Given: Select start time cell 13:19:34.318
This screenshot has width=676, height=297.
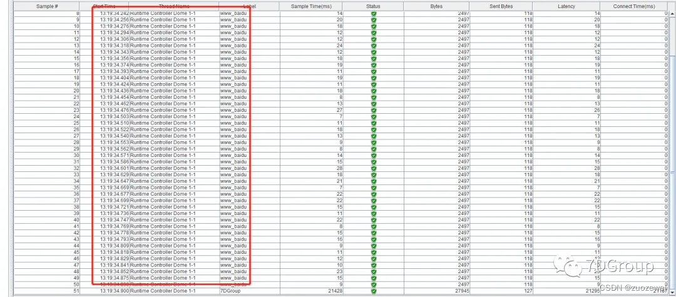Looking at the screenshot, I should [115, 46].
